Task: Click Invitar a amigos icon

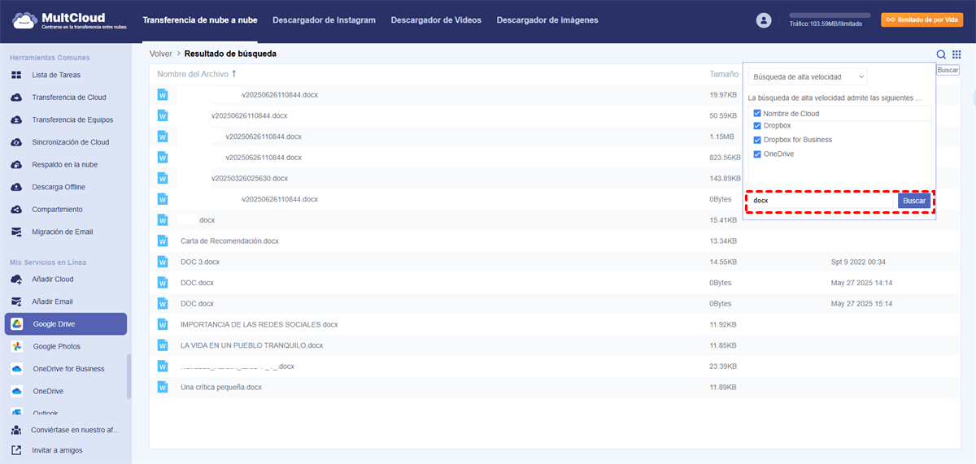Action: point(16,450)
